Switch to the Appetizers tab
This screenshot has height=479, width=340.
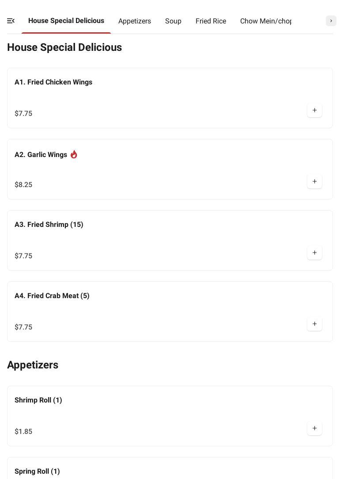pyautogui.click(x=135, y=21)
